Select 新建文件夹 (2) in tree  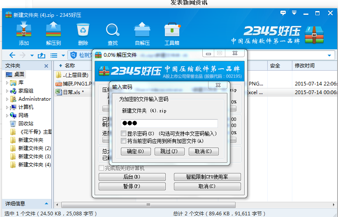[x=30, y=148]
